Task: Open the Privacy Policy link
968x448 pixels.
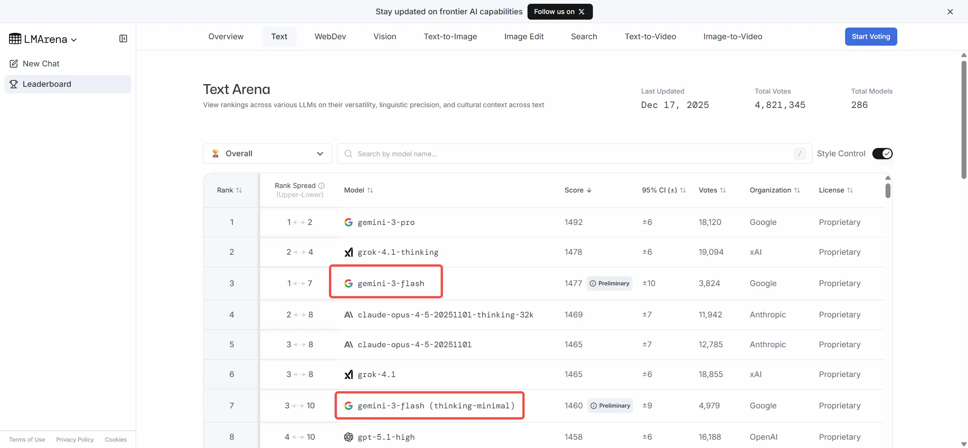Action: (74, 439)
